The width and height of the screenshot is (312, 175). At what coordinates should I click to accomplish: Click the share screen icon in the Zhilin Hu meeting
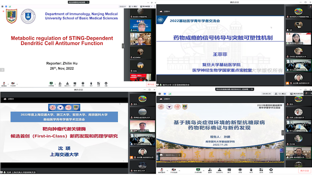point(51,84)
